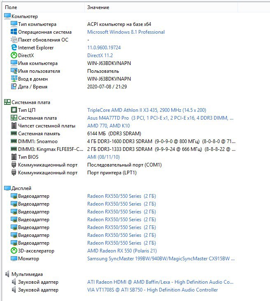
Task: Select the Системная плата section header text
Action: (31, 102)
